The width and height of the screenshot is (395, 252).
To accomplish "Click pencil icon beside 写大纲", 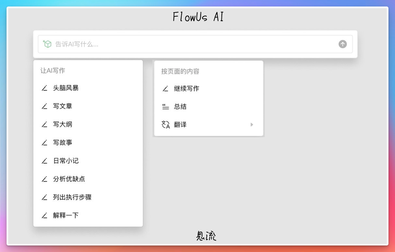I will pos(44,124).
